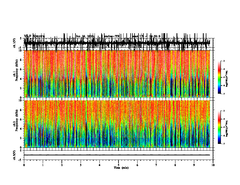Click ch.1 frequency tick label "4"

click(x=21, y=79)
